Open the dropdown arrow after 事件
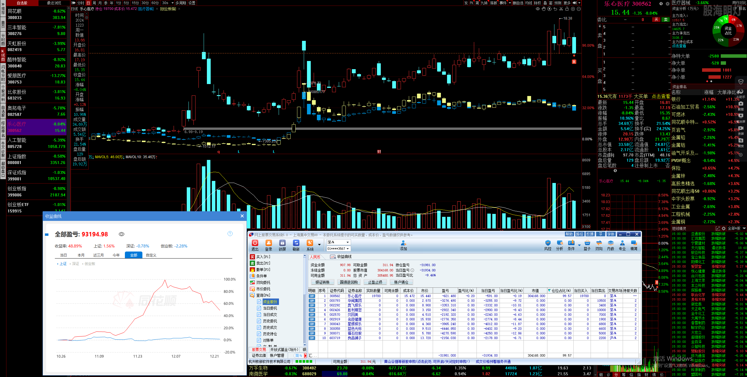This screenshot has height=377, width=747. (x=510, y=3)
